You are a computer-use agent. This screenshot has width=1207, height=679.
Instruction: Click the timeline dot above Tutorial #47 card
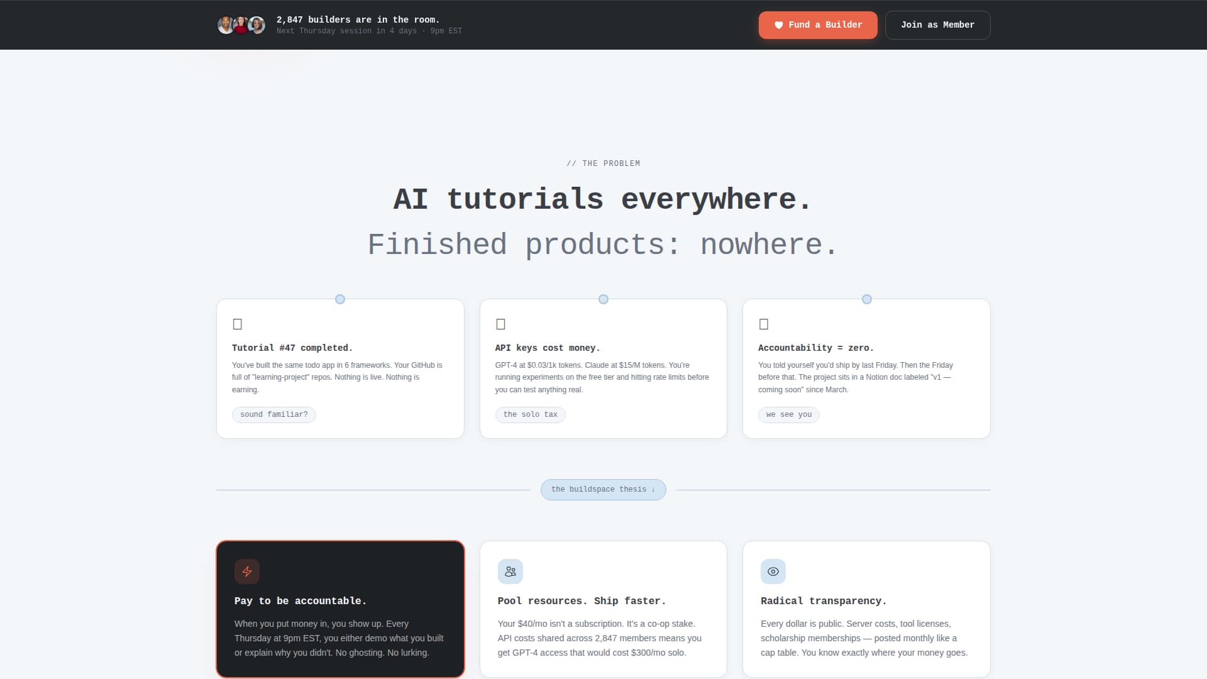(x=340, y=299)
